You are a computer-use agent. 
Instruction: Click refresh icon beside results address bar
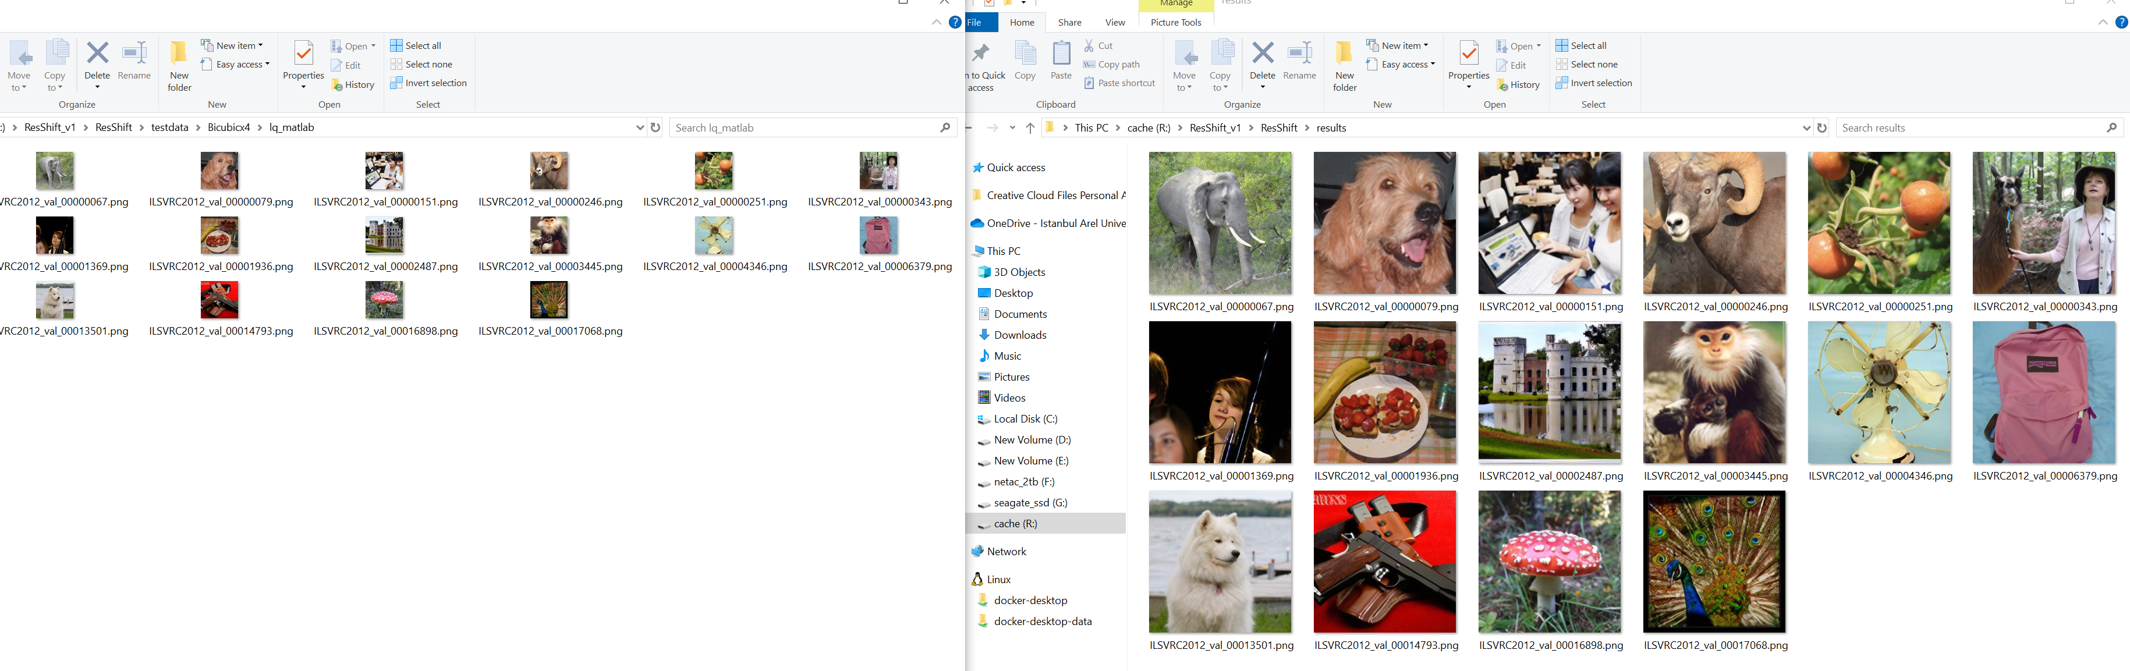[1821, 128]
